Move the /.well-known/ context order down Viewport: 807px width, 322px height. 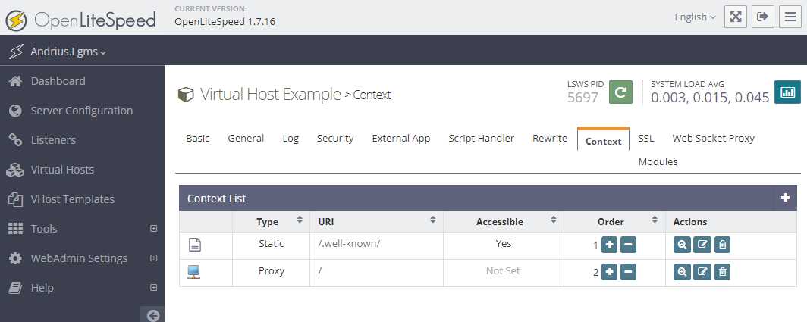click(628, 245)
